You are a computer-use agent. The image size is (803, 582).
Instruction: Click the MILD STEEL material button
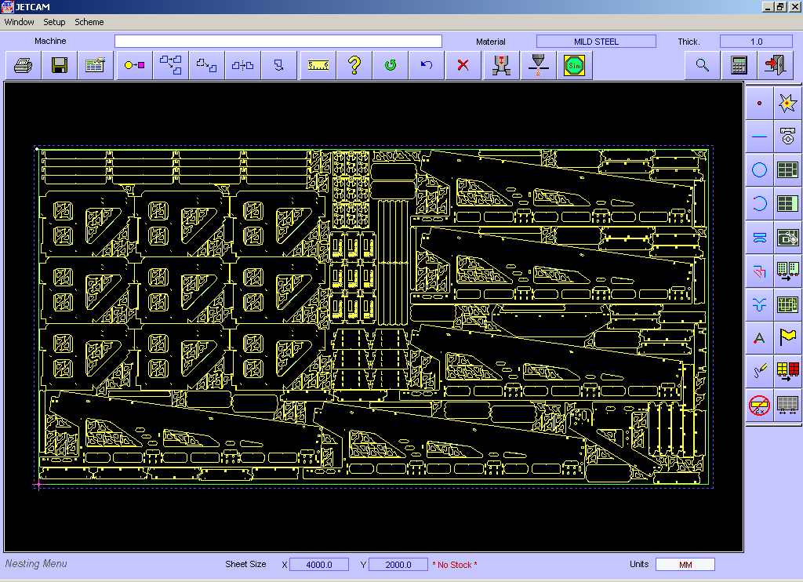pos(596,42)
